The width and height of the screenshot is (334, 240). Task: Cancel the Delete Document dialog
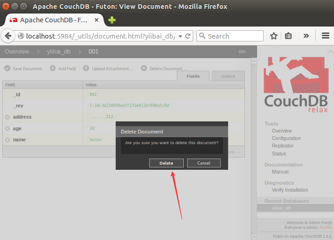tap(204, 163)
